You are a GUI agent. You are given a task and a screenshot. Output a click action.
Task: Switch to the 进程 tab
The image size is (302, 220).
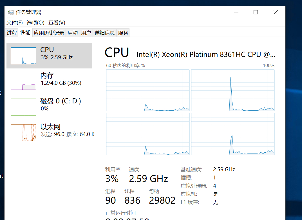pos(12,33)
